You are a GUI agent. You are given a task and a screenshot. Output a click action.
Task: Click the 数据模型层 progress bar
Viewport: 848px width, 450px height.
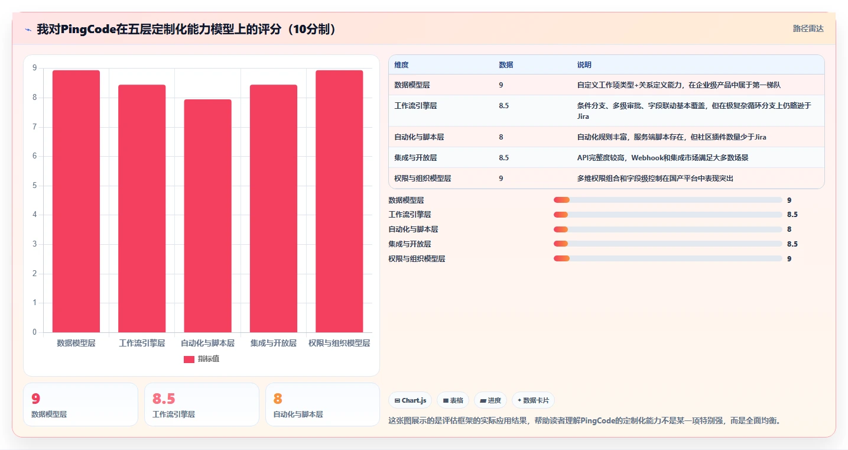coord(668,200)
